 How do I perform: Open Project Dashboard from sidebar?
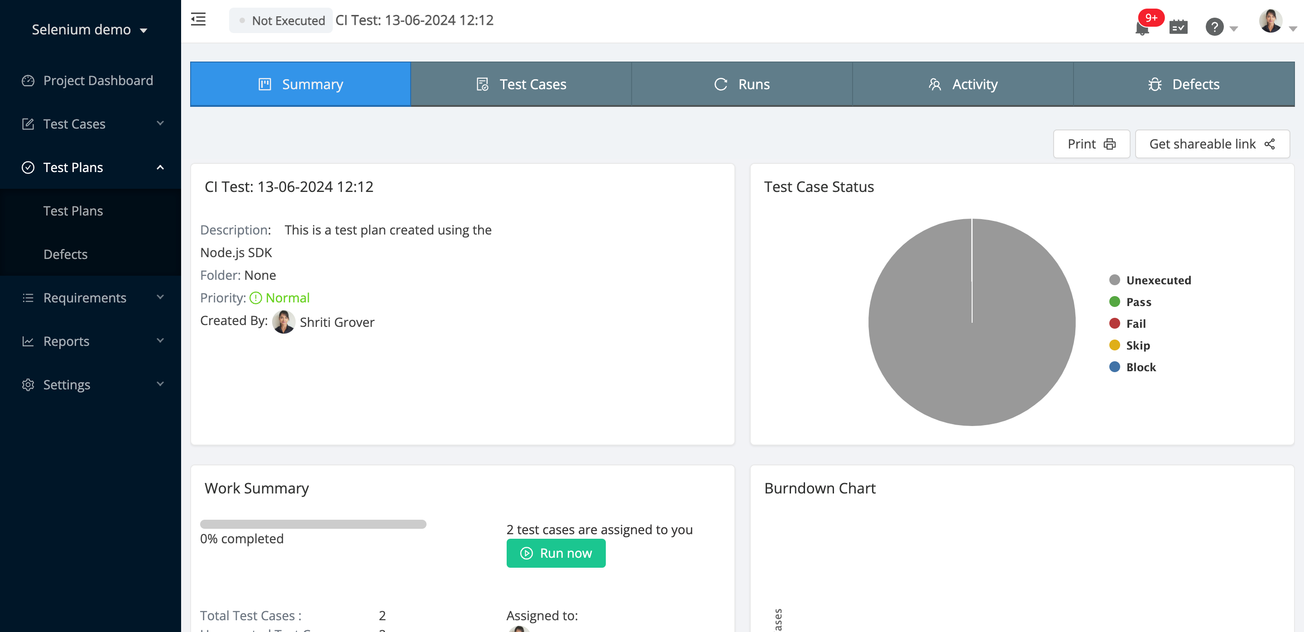point(98,81)
